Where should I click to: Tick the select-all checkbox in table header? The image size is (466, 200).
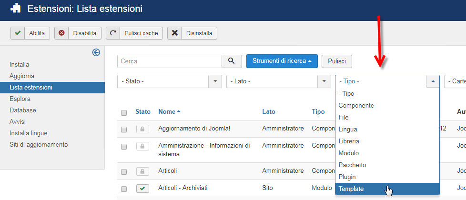tap(124, 113)
